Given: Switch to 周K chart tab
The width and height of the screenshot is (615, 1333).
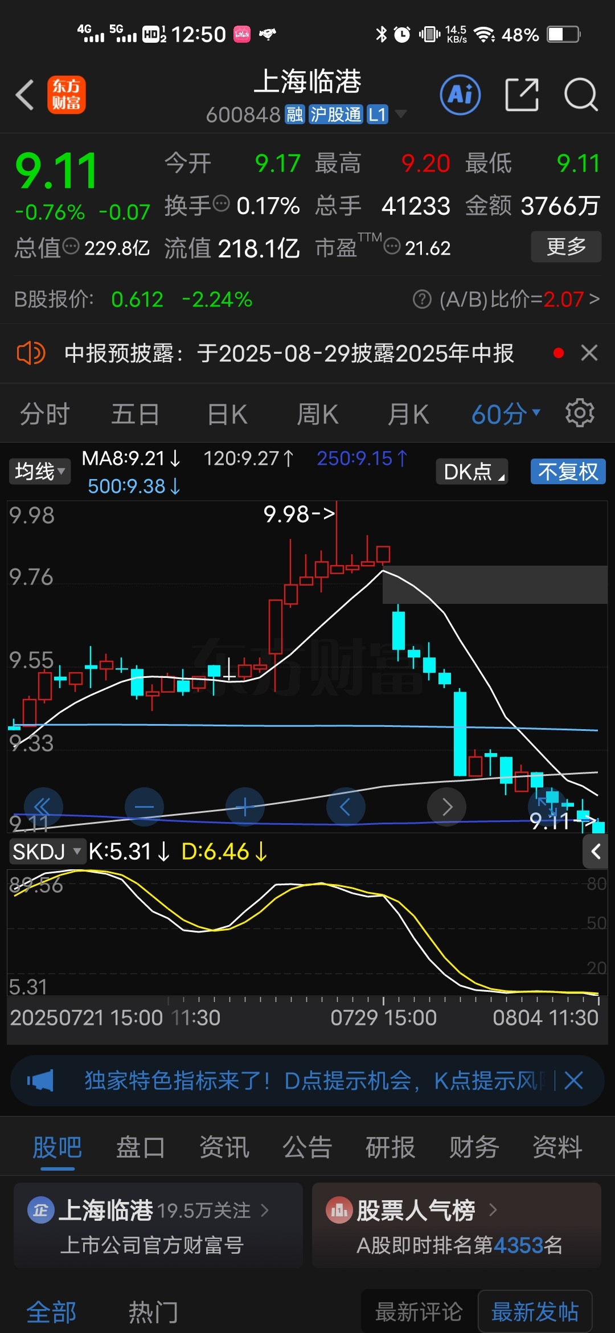Looking at the screenshot, I should click(318, 414).
